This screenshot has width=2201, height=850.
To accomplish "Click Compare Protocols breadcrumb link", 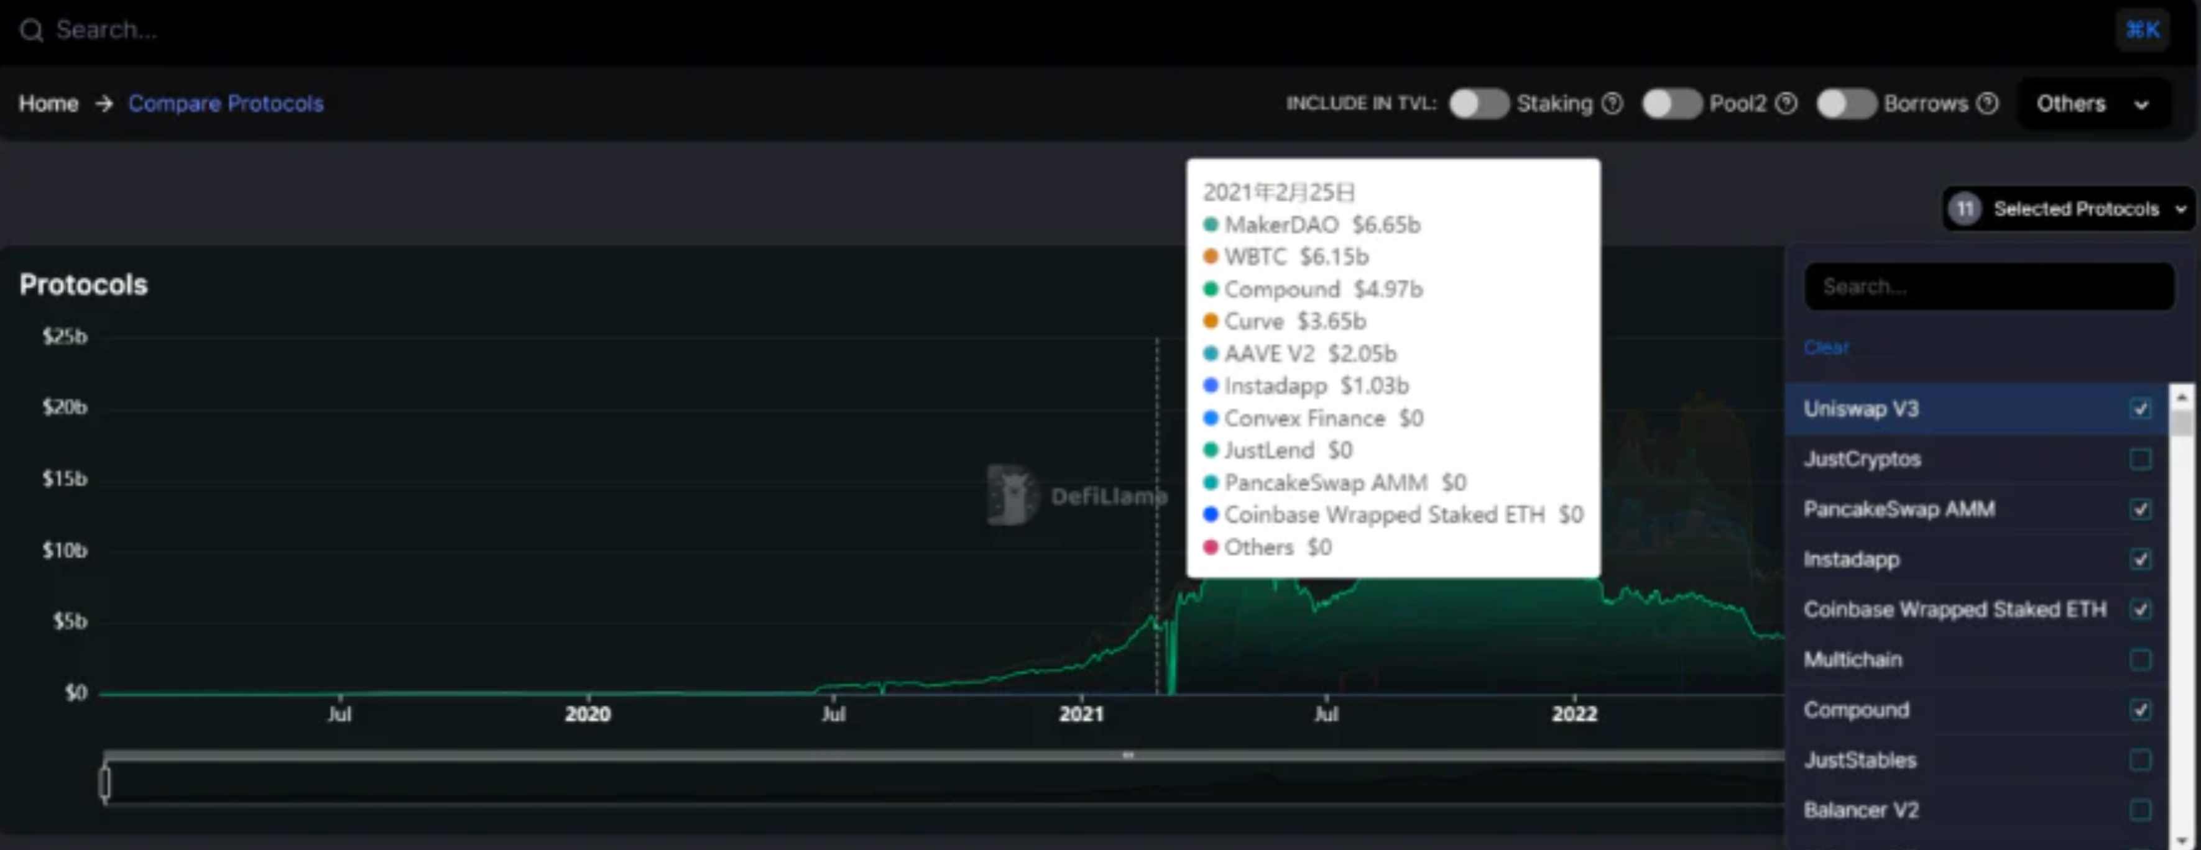I will (224, 103).
